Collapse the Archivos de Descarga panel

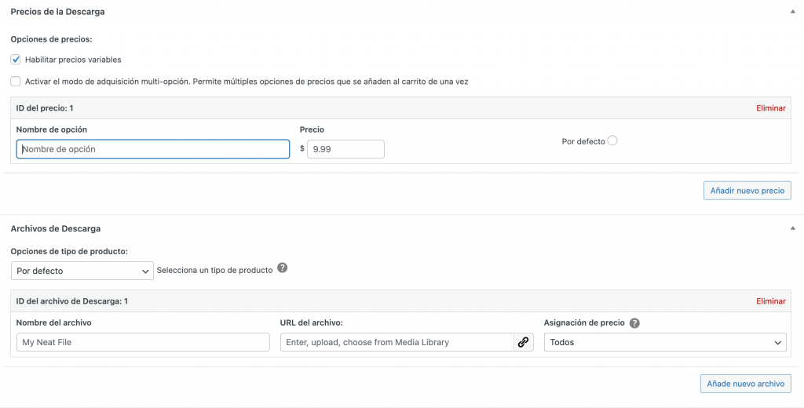pyautogui.click(x=792, y=228)
